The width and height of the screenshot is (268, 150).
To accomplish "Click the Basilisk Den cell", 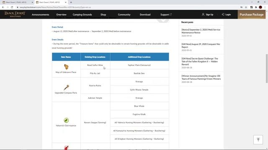I will click(139, 73).
